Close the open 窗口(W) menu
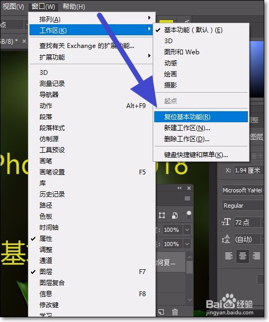The height and width of the screenshot is (322, 269). 43,6
